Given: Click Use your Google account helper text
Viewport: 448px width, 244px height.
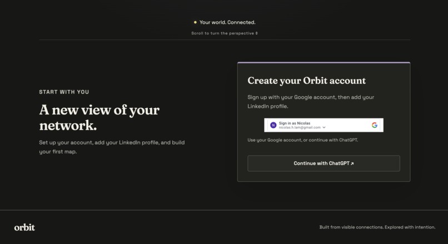Looking at the screenshot, I should point(302,140).
